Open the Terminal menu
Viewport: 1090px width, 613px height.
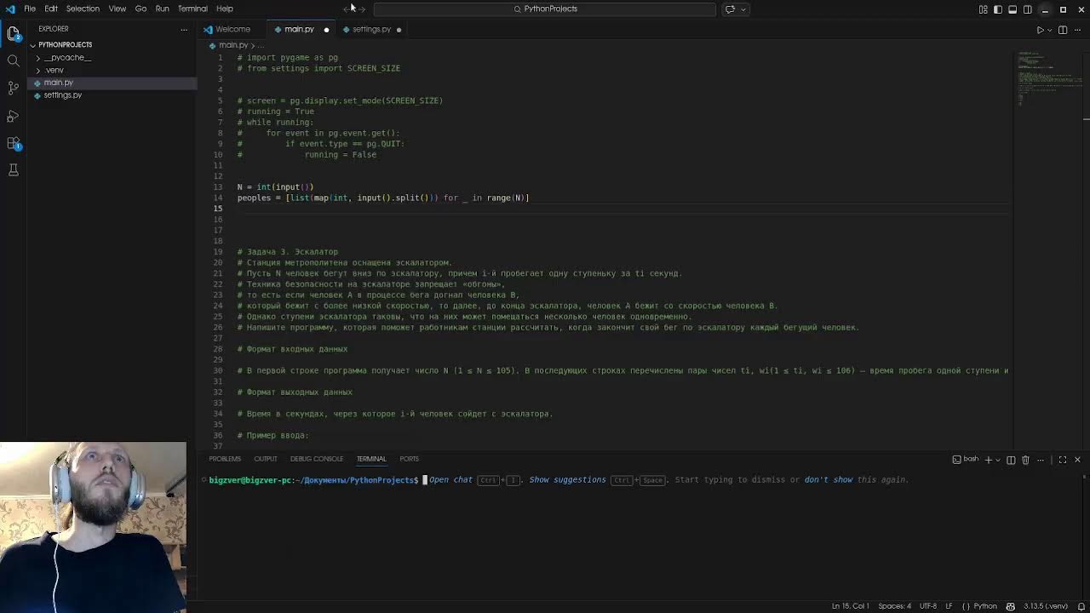tap(192, 9)
